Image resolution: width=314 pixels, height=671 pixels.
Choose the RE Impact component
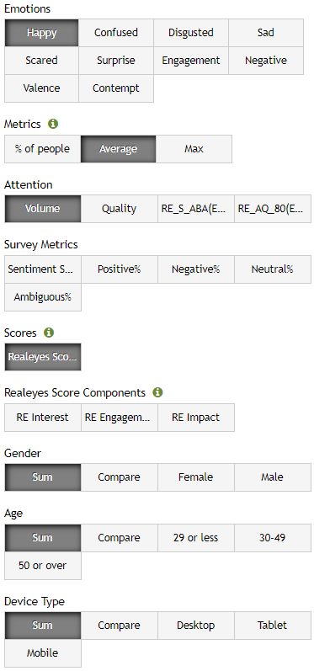point(196,418)
